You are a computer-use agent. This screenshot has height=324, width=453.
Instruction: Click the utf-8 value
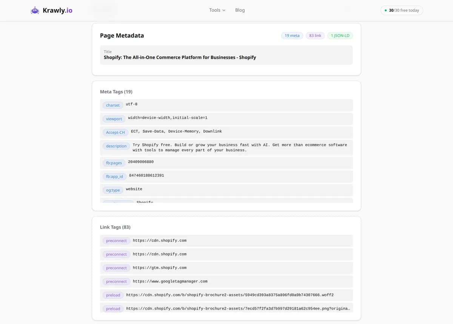click(x=131, y=104)
